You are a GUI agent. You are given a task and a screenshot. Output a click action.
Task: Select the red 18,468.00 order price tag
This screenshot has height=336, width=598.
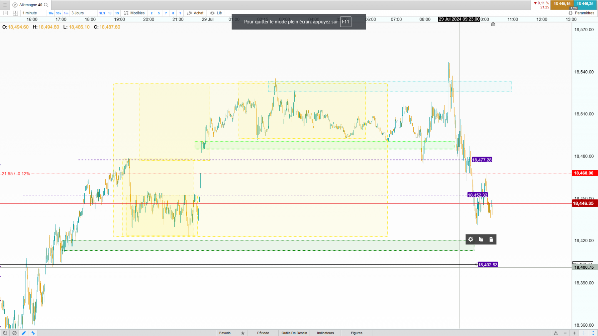coord(584,173)
